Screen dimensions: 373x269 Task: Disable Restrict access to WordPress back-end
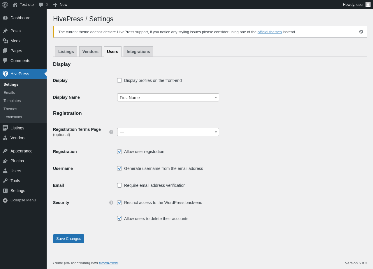[119, 203]
